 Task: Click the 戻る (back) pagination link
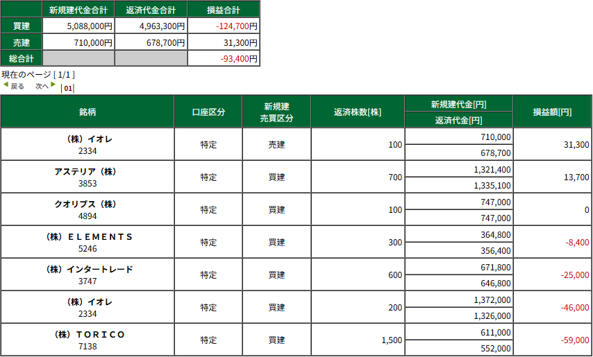(17, 87)
